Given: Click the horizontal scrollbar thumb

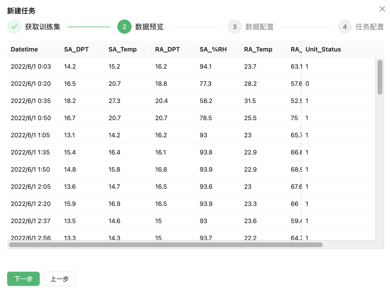Looking at the screenshot, I should point(166,245).
